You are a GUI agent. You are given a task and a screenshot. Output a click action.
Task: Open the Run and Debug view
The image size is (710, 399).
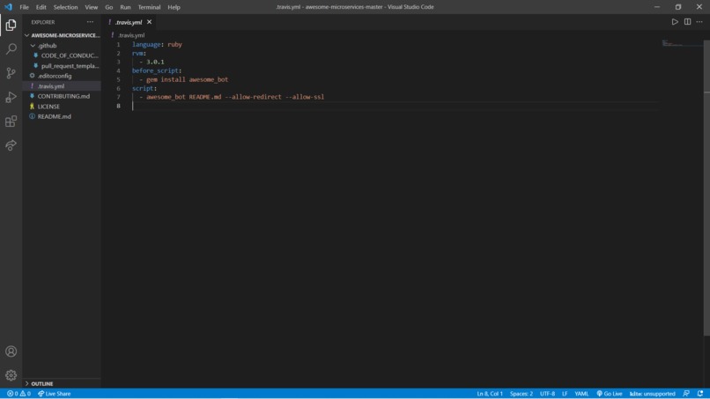coord(11,97)
